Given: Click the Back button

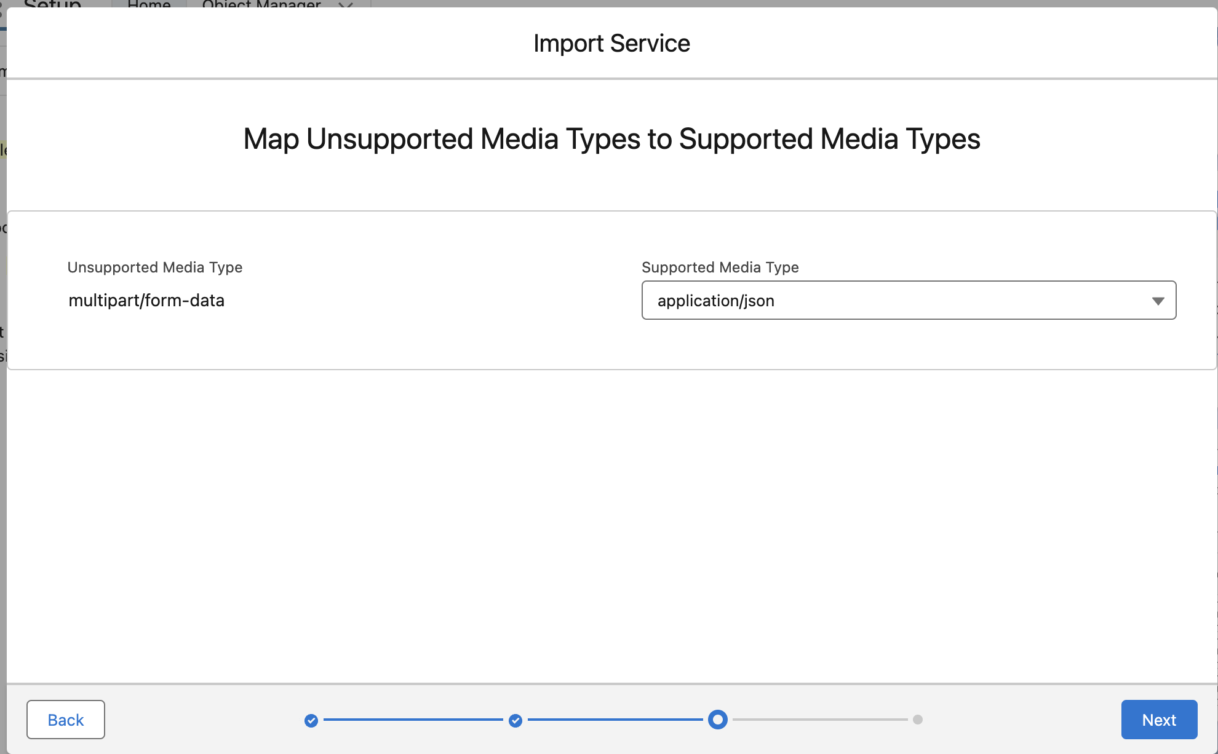Looking at the screenshot, I should point(66,720).
